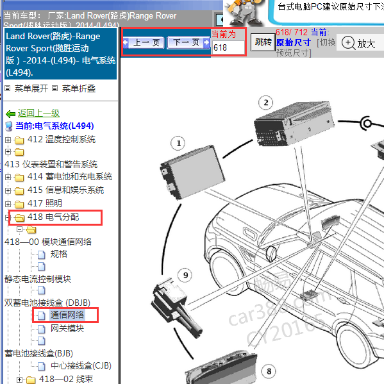
Task: Expand the 412 温度控制系统 node
Action: [x=8, y=140]
